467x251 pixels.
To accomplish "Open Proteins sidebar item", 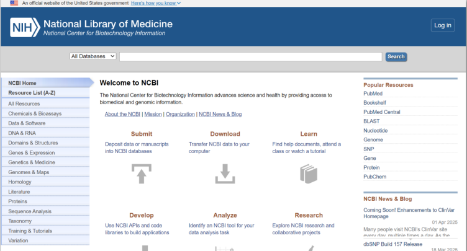I will (45, 201).
